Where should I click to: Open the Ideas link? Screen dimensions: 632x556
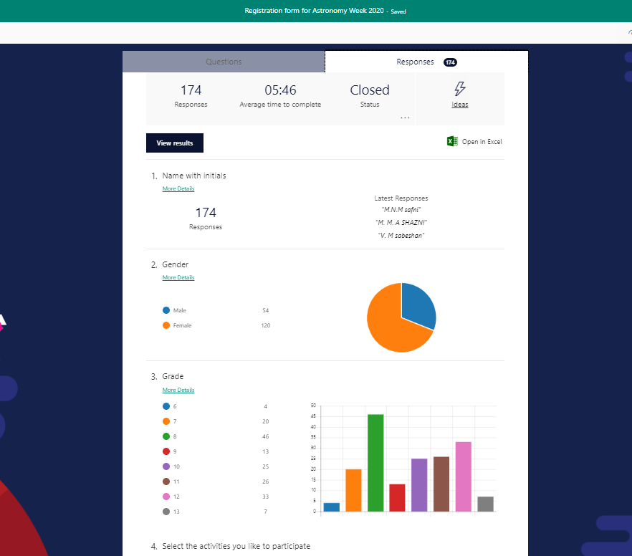click(x=460, y=105)
